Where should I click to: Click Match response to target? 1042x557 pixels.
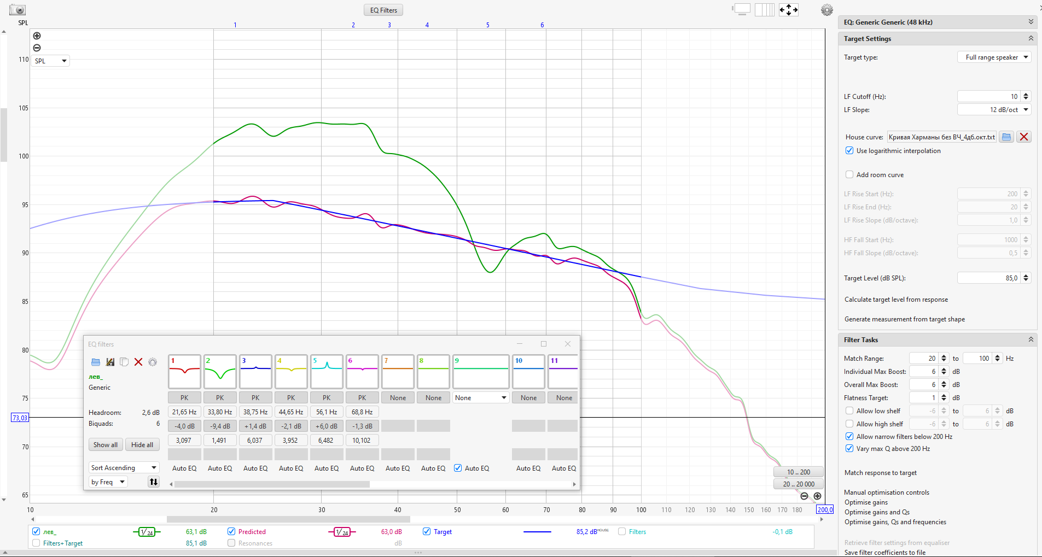(x=880, y=473)
